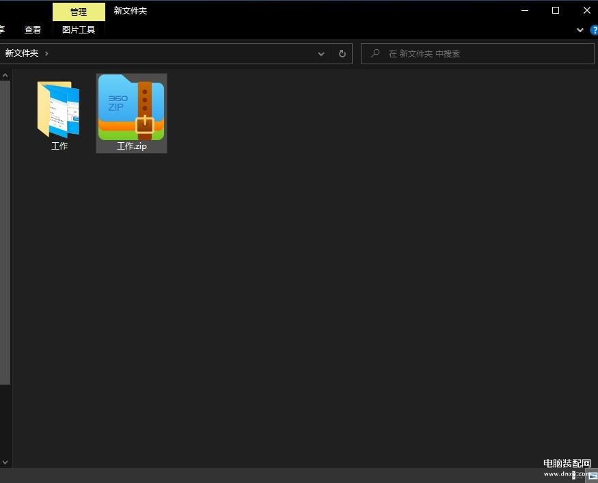Click the 工作.zip file name label
Image resolution: width=598 pixels, height=483 pixels.
point(131,146)
